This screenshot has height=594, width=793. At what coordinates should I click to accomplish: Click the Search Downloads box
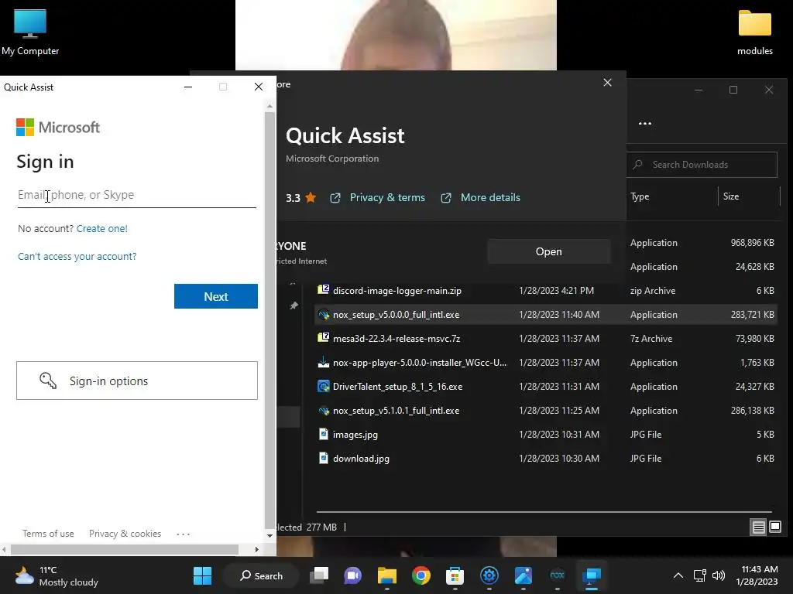[702, 165]
